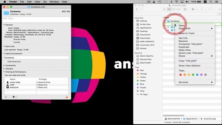Switch Finder to icon view
Screen dimensions: 222x125
pos(164,9)
